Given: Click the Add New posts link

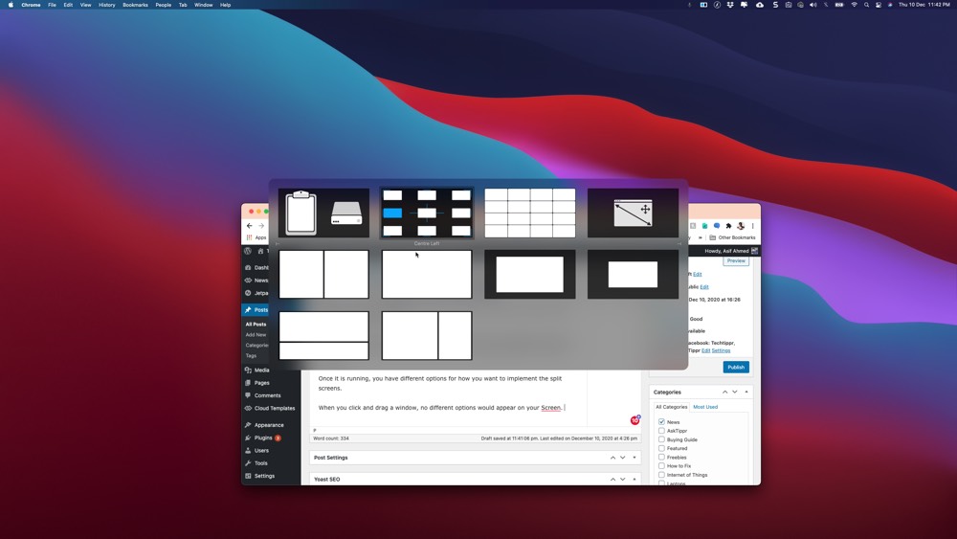Looking at the screenshot, I should tap(256, 334).
